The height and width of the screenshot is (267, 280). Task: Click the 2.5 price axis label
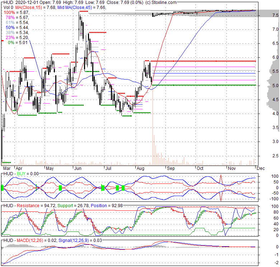tap(275, 156)
